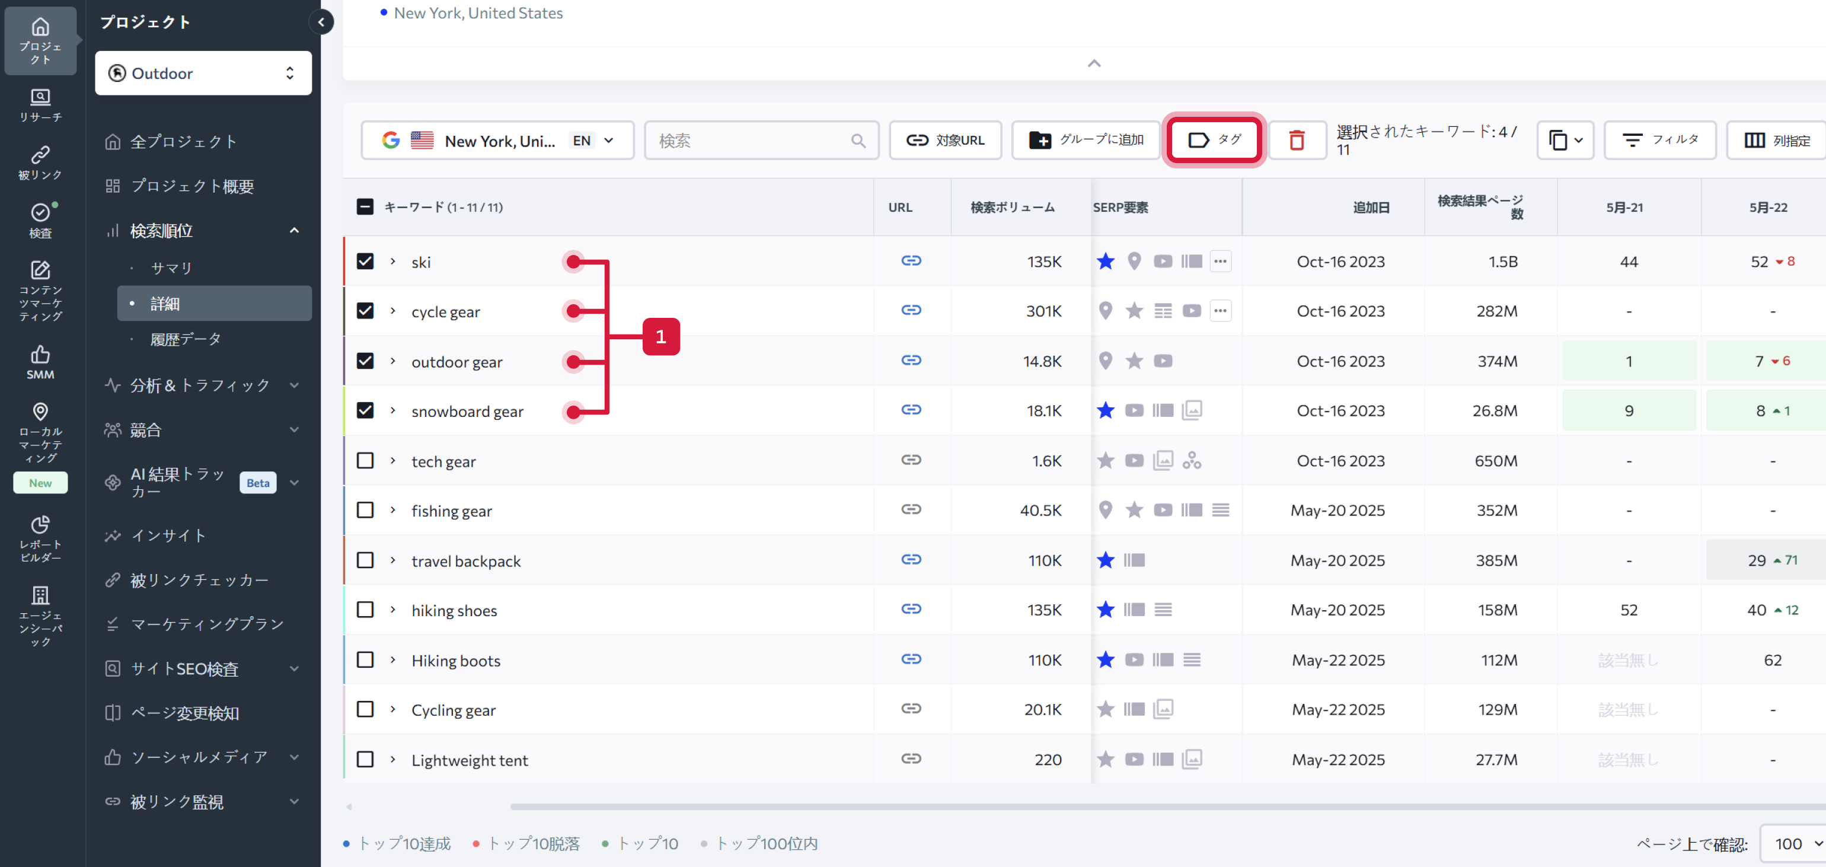Select the 履歴データ submenu item

pos(186,339)
